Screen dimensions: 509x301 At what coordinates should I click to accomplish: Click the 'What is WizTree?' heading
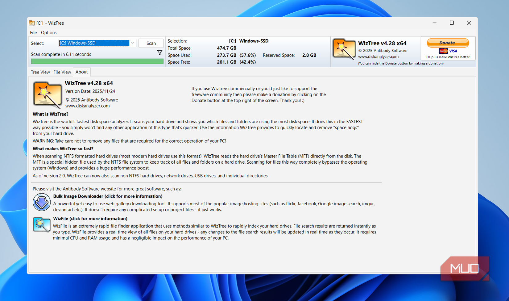coord(51,114)
